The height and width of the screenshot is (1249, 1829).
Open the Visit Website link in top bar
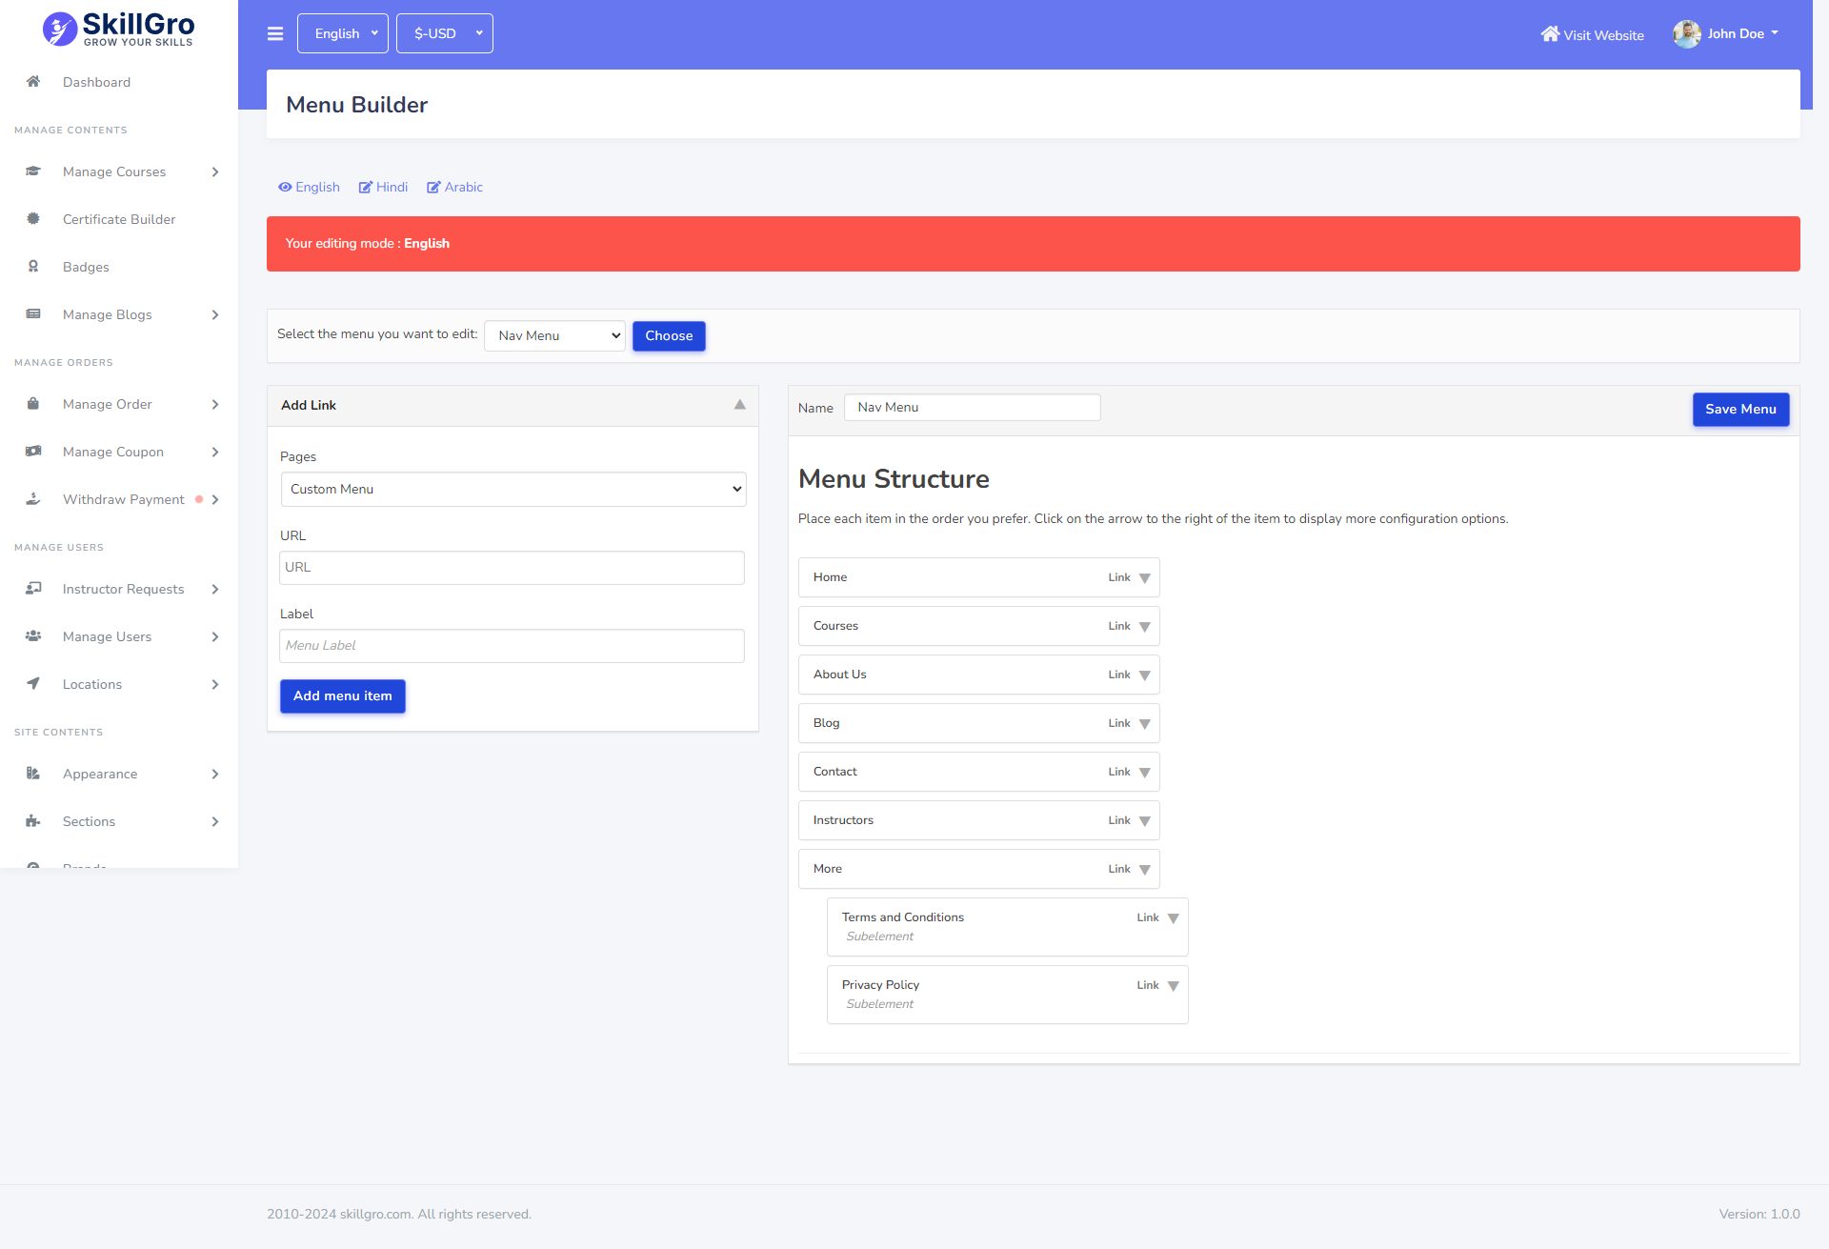pyautogui.click(x=1591, y=34)
